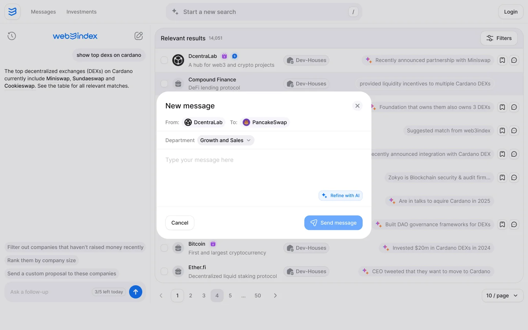The width and height of the screenshot is (528, 330).
Task: Click the Login button
Action: pos(511,12)
